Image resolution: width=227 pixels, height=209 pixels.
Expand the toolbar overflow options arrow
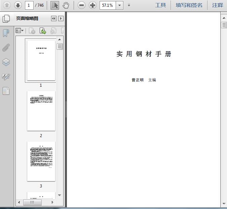pyautogui.click(x=129, y=5)
